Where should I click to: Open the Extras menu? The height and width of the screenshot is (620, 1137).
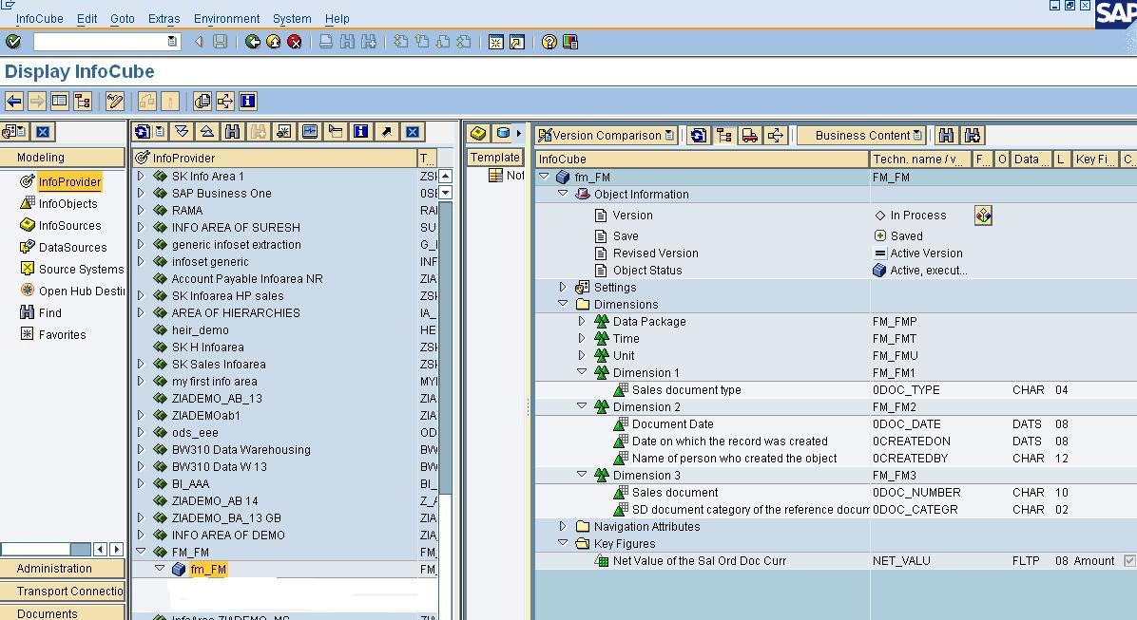click(x=164, y=19)
